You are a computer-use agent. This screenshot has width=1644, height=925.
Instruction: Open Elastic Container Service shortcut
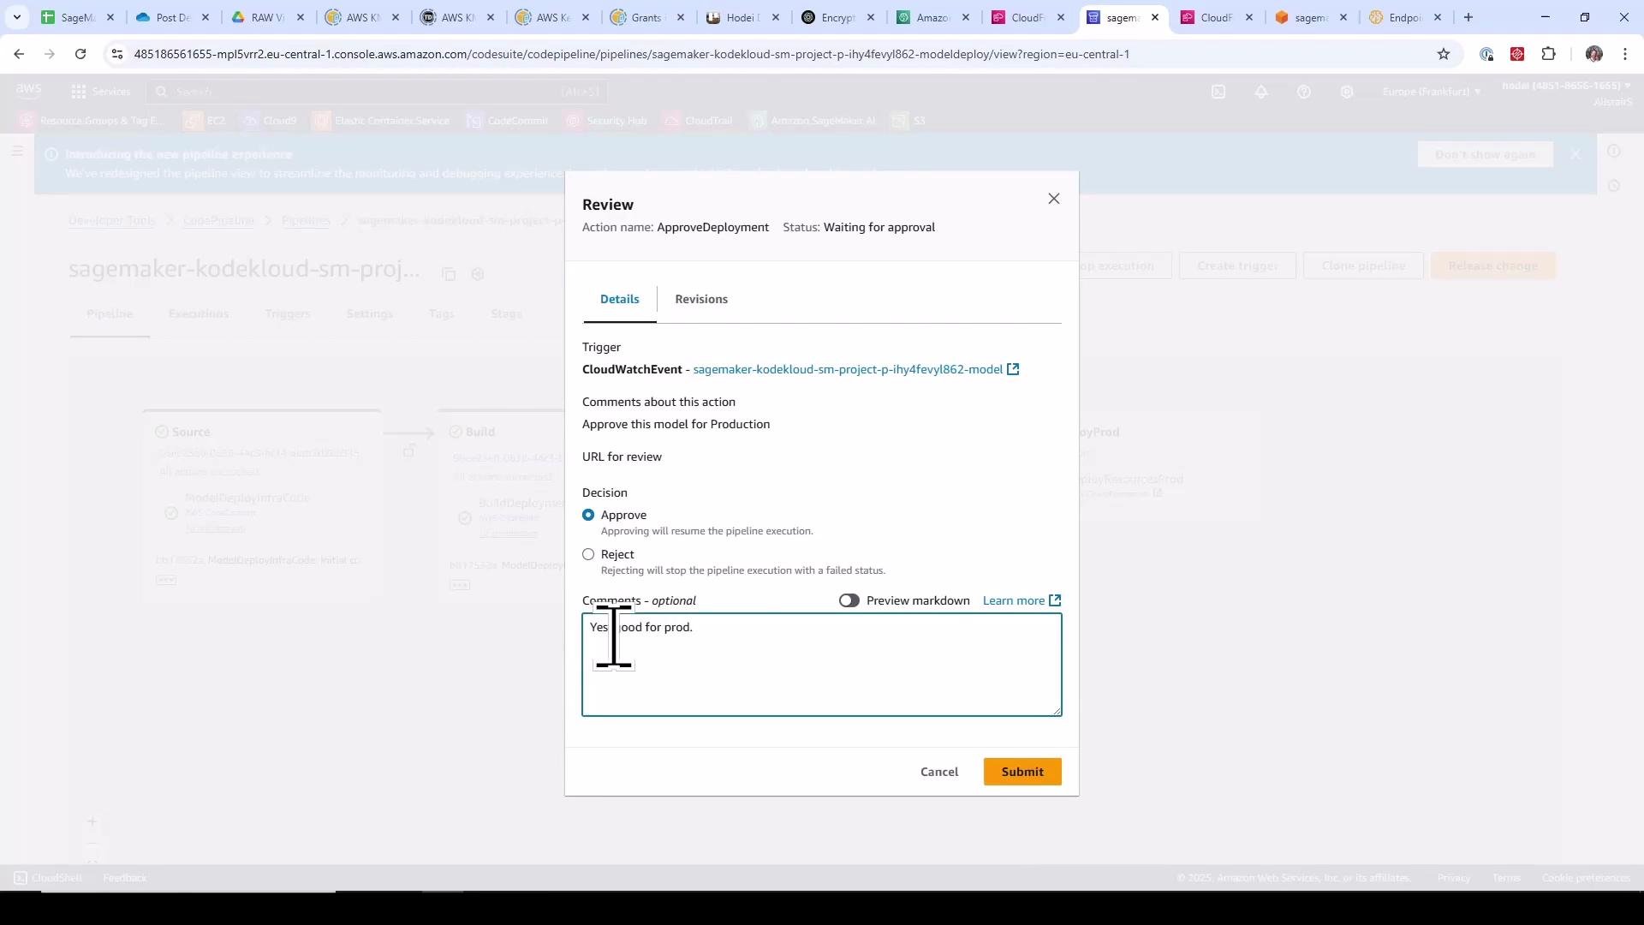[x=382, y=121]
